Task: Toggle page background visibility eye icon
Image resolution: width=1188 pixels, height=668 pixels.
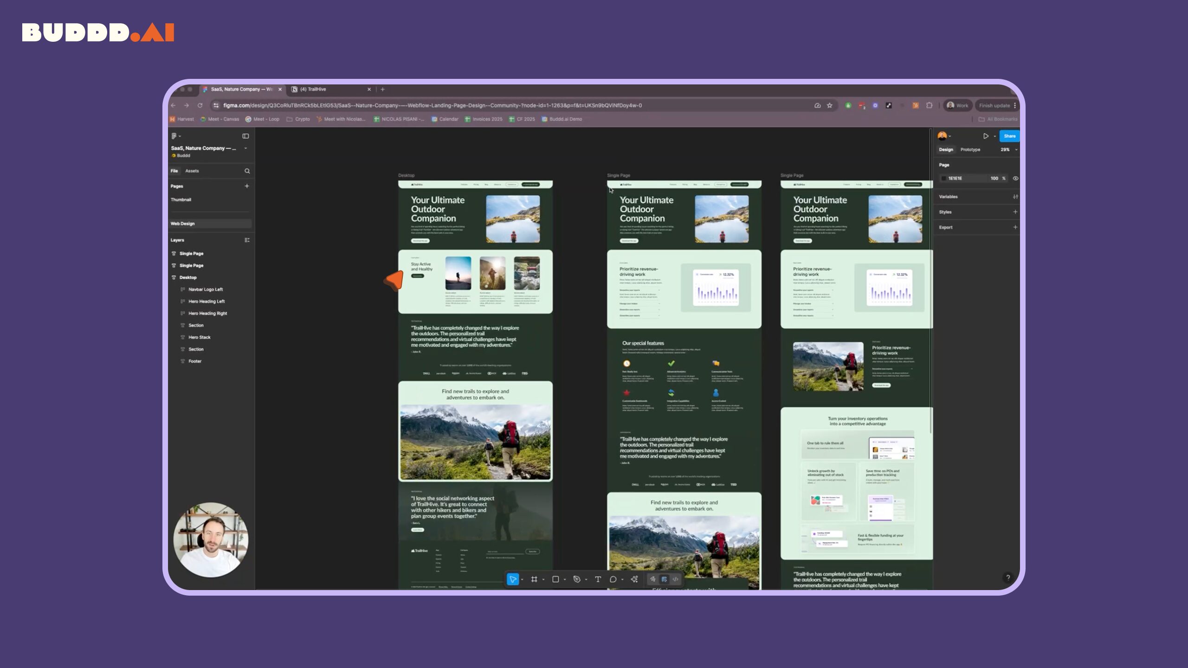Action: point(1015,178)
